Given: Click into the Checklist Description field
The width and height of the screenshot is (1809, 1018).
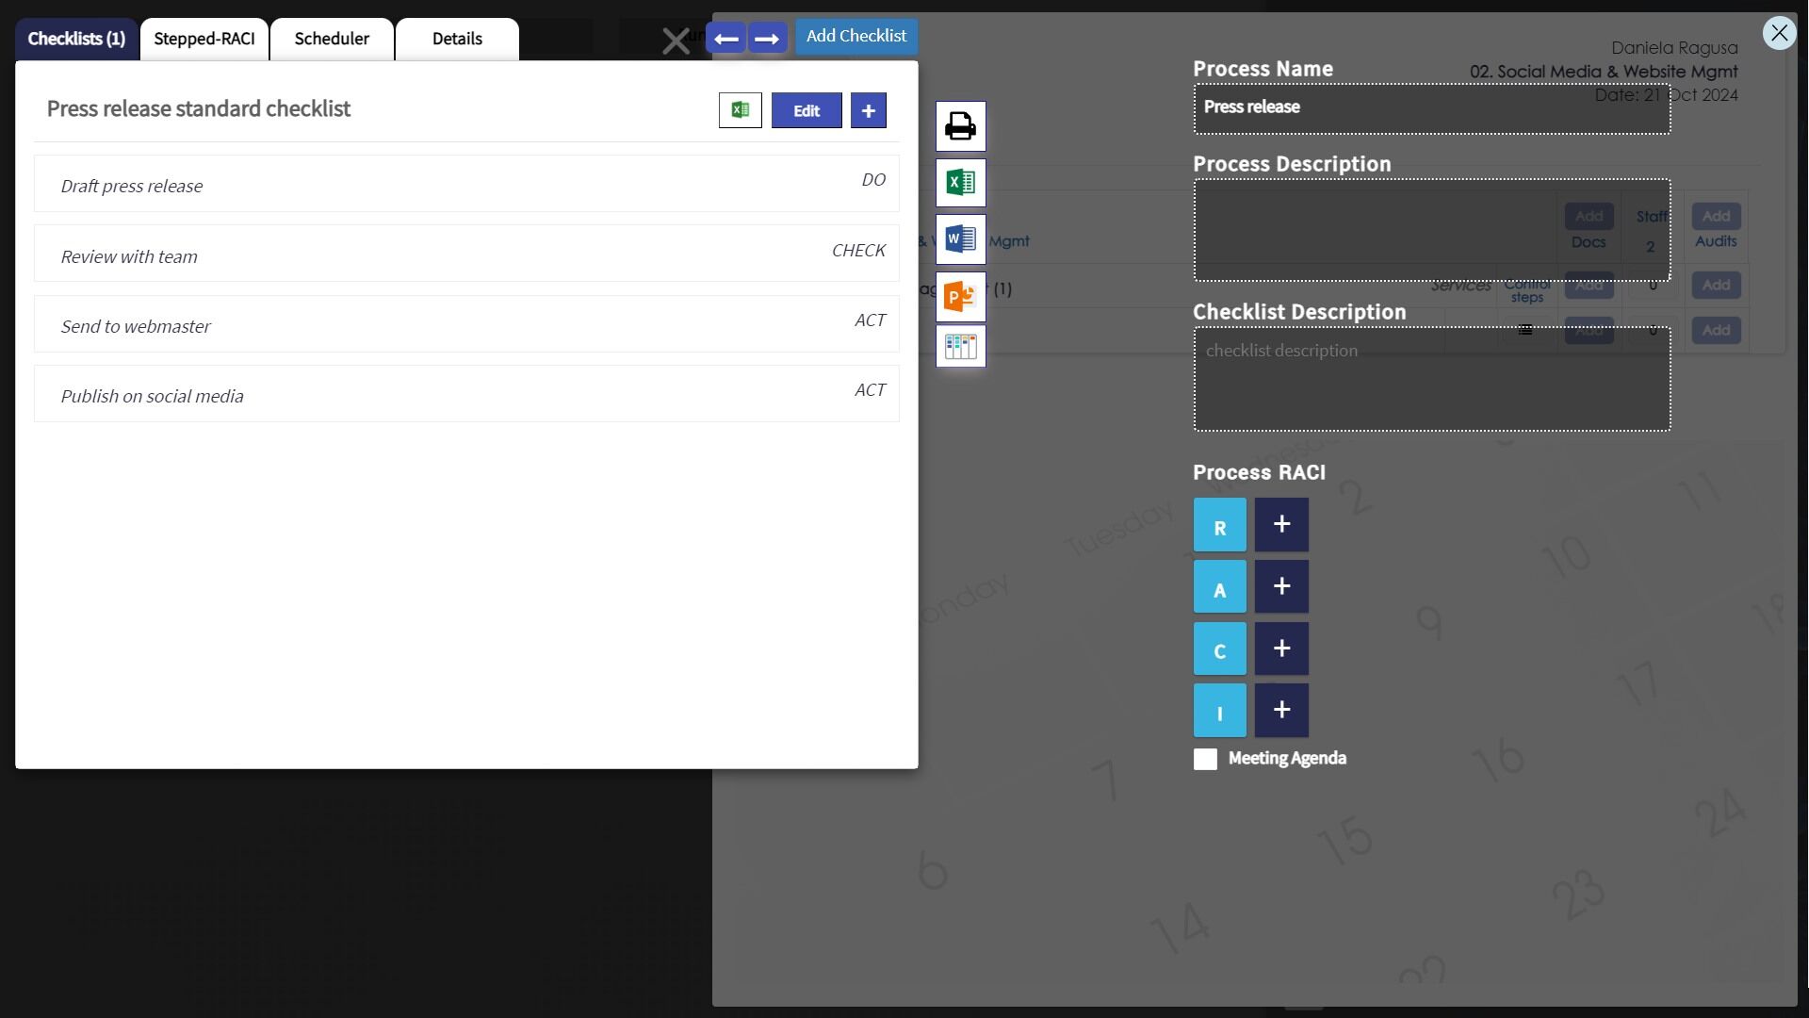Looking at the screenshot, I should [1431, 379].
